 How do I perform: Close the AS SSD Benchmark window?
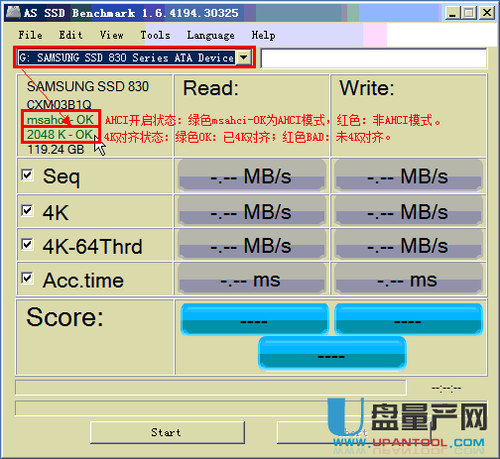tap(487, 13)
